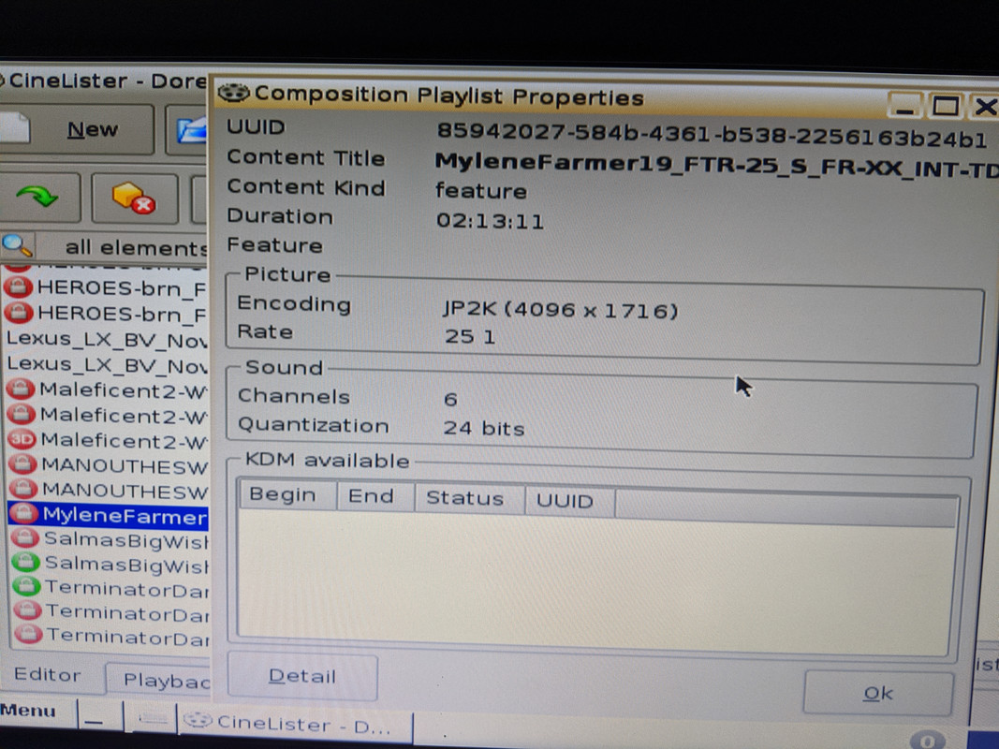The height and width of the screenshot is (749, 999).
Task: Click the UUID value 85942027-584b-4361
Action: coord(711,135)
